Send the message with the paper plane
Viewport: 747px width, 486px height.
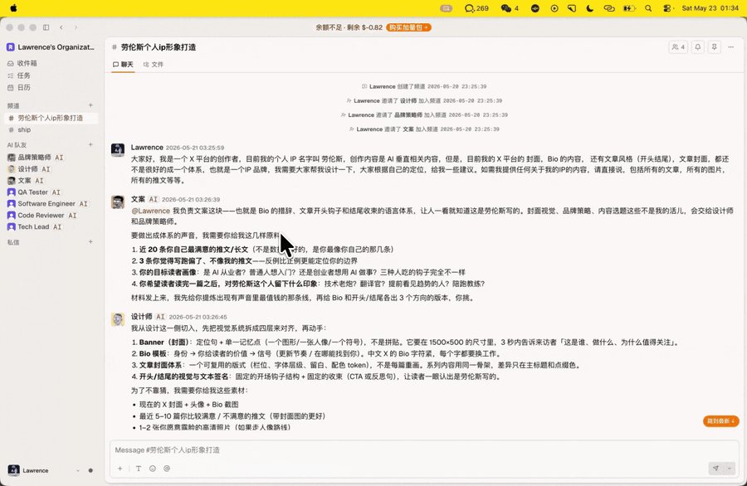pos(715,469)
